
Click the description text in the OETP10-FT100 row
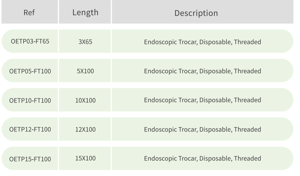coord(202,100)
